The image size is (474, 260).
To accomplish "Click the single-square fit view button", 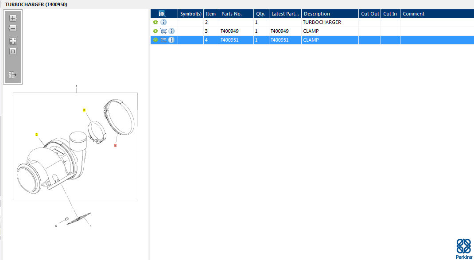I will click(13, 52).
